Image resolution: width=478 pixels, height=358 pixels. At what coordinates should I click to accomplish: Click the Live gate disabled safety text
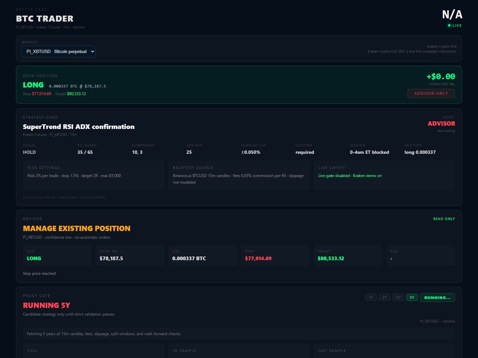(350, 176)
